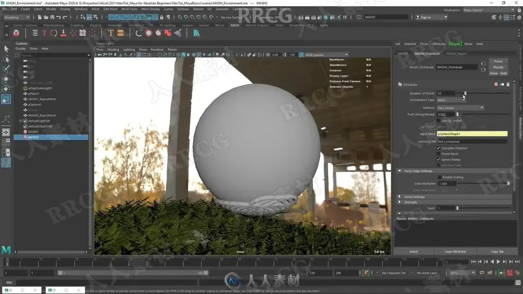Enable the Use Up Vector checkbox
Viewport: 523px width, 294px height.
pos(438,120)
